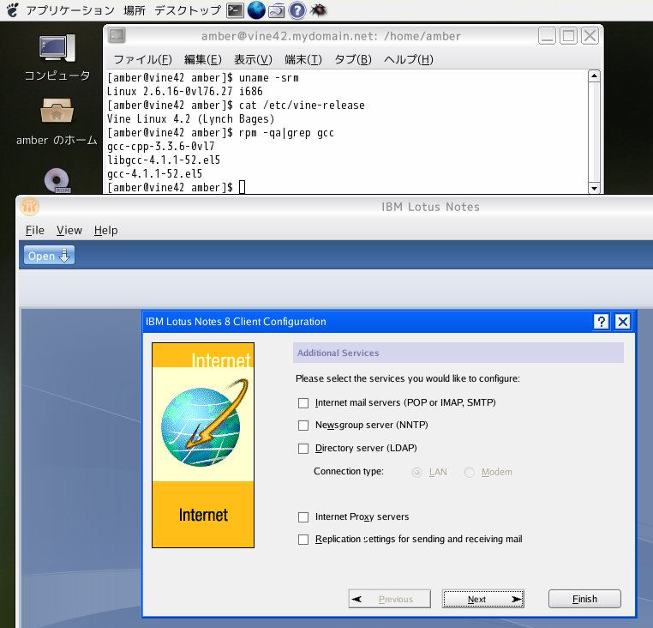Select the Modem connection type

470,473
